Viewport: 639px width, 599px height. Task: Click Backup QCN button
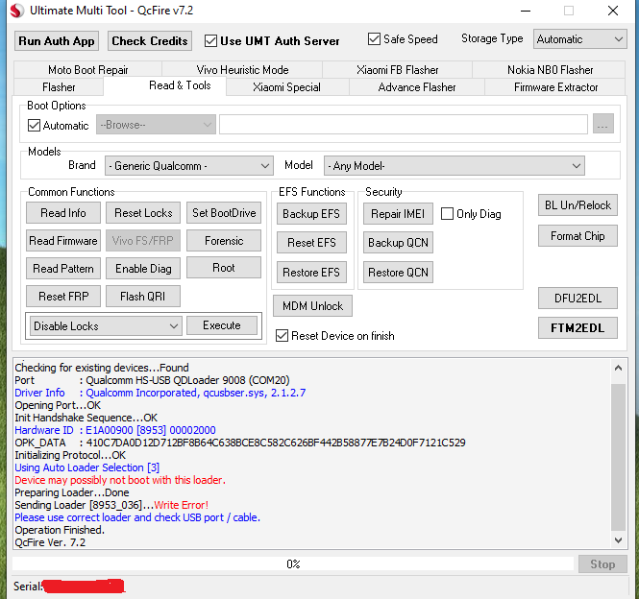[398, 243]
